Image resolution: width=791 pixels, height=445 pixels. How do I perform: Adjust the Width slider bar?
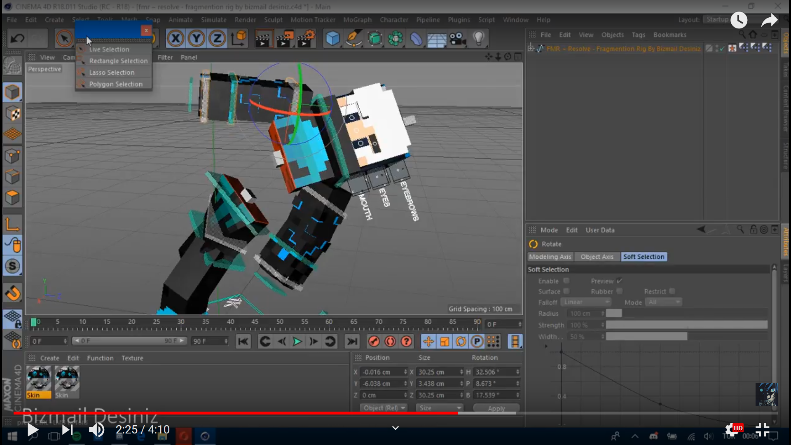(687, 336)
